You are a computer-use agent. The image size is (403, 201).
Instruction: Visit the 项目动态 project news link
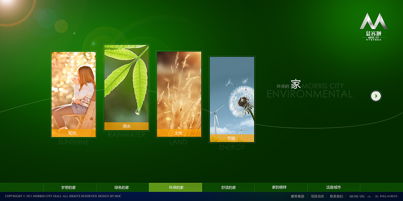(x=317, y=196)
